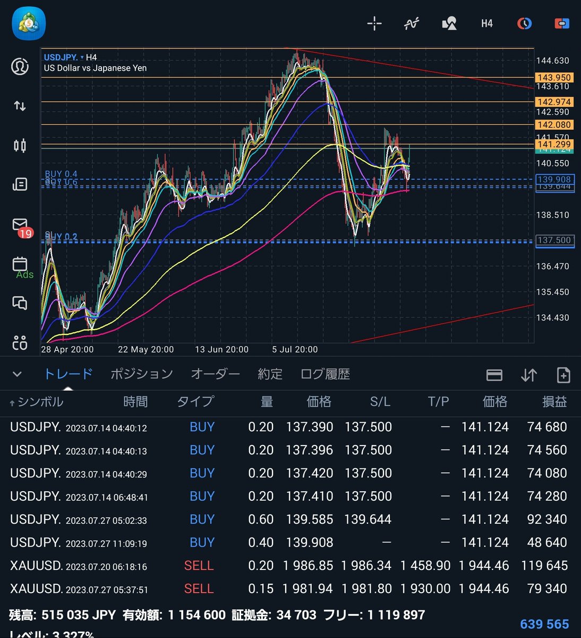Open the news list sidebar icon
The image size is (581, 638).
[x=20, y=184]
